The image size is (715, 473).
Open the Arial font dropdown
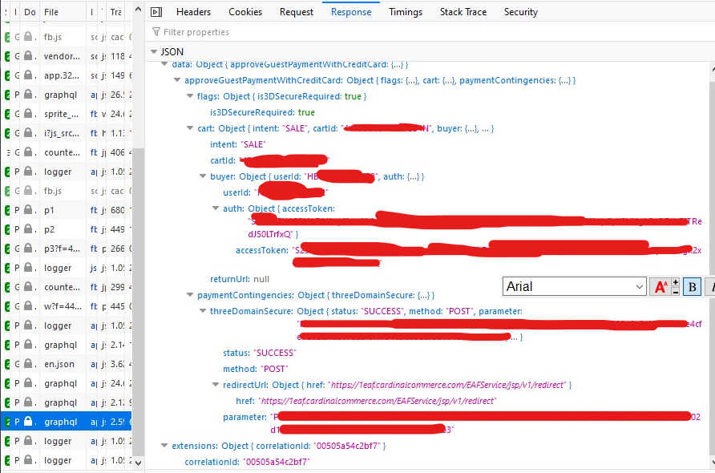(575, 286)
